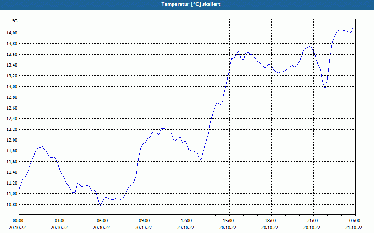
Task: Click the 20.10.22 date under 06:00
Action: pyautogui.click(x=101, y=227)
